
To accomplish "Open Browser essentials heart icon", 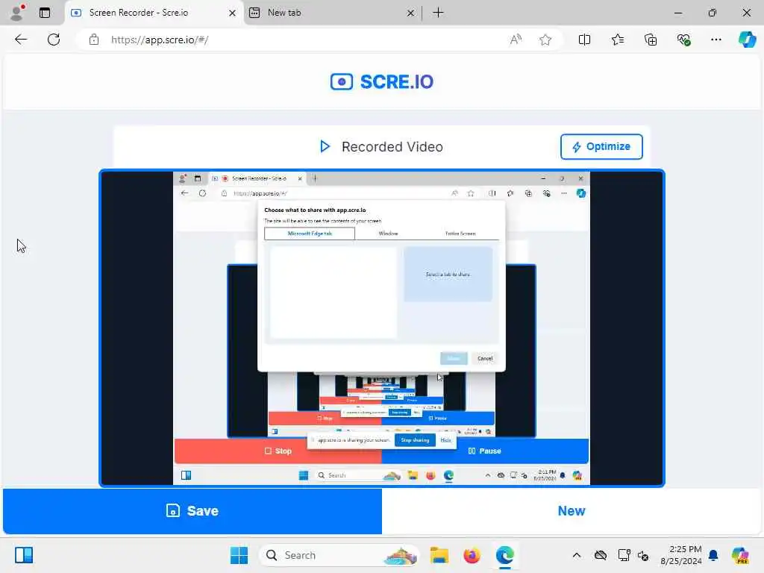I will [683, 40].
